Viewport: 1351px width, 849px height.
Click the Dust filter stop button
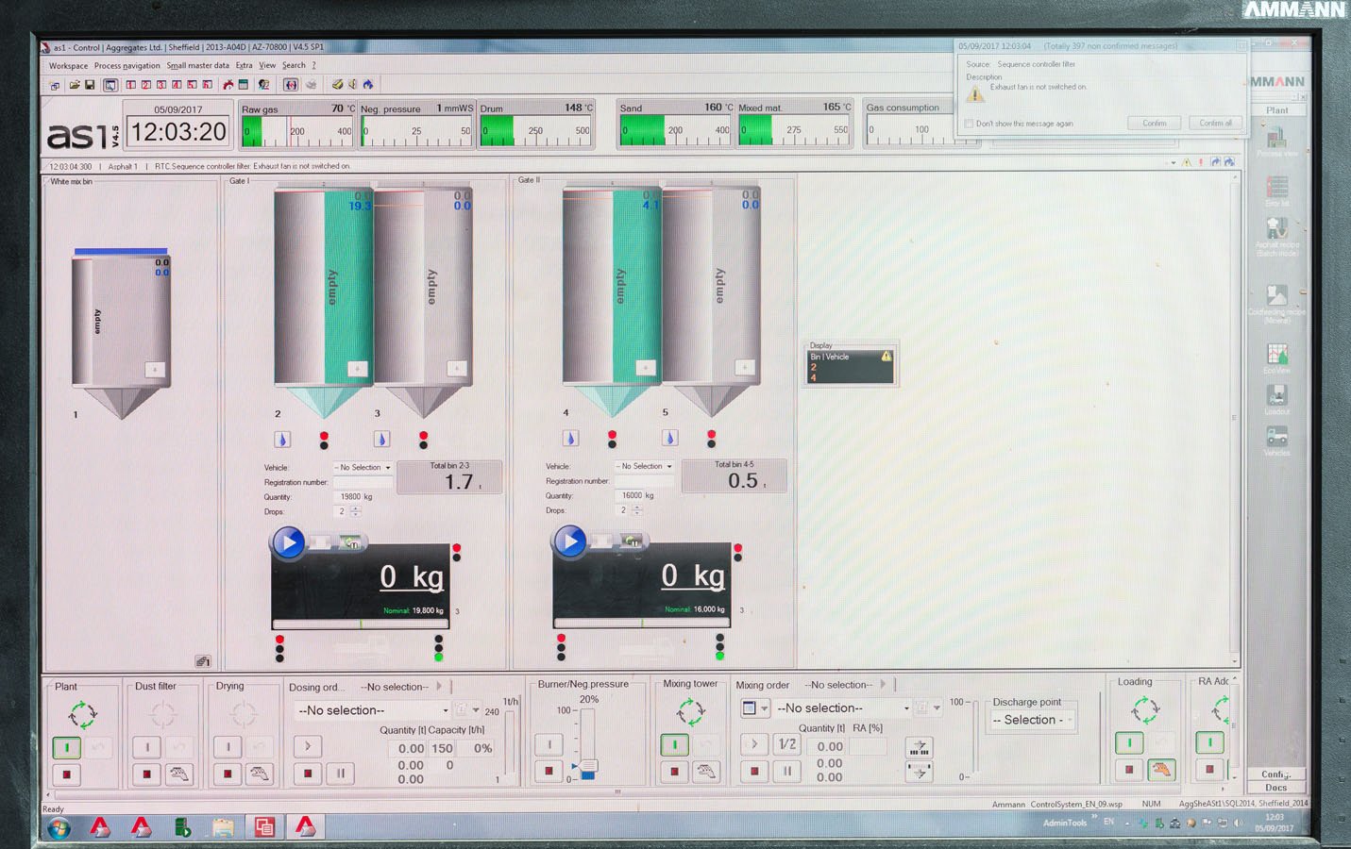[x=147, y=774]
